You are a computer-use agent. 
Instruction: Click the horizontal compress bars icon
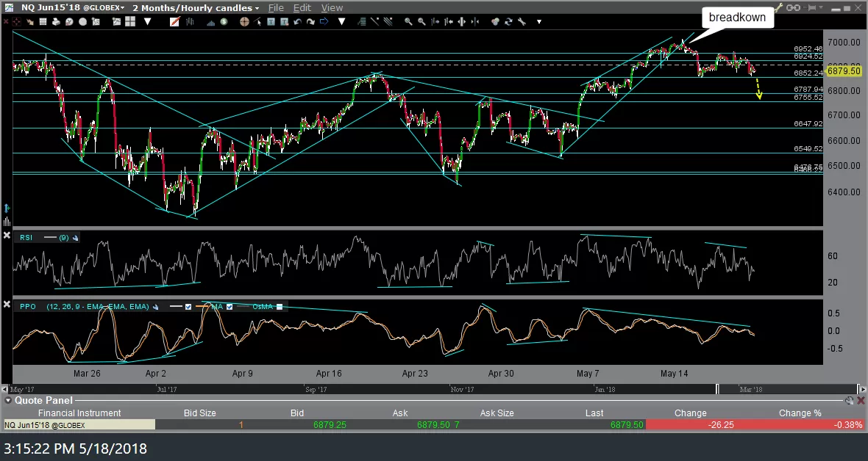tap(475, 21)
